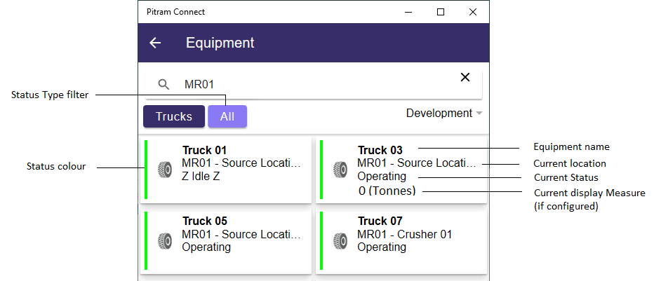The image size is (661, 281).
Task: Click the search magnifier icon
Action: coord(163,84)
